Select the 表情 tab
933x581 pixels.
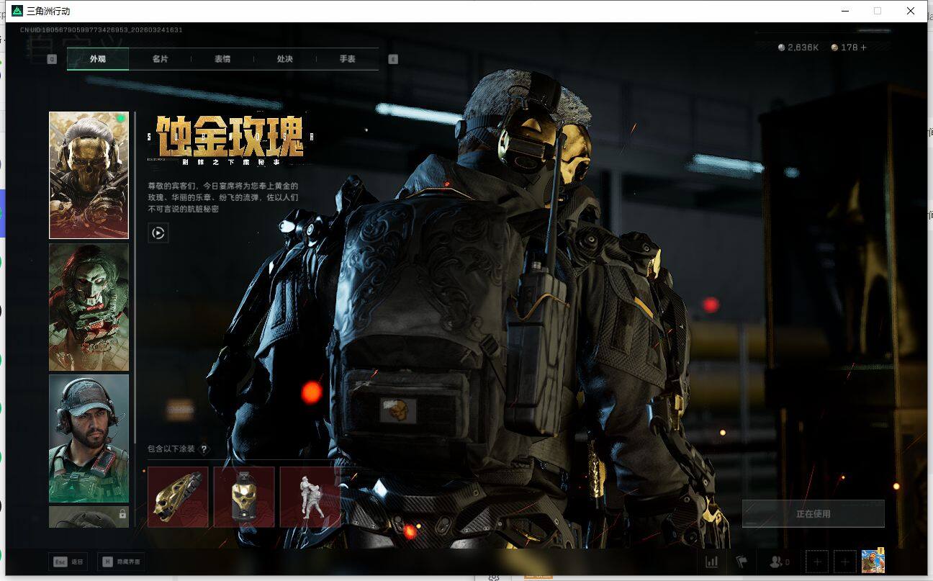click(x=222, y=59)
